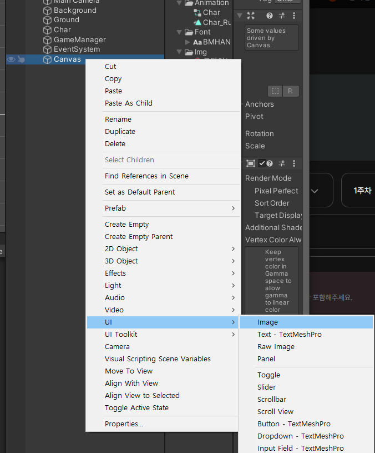
Task: Open the Prefab submenu
Action: [x=170, y=208]
